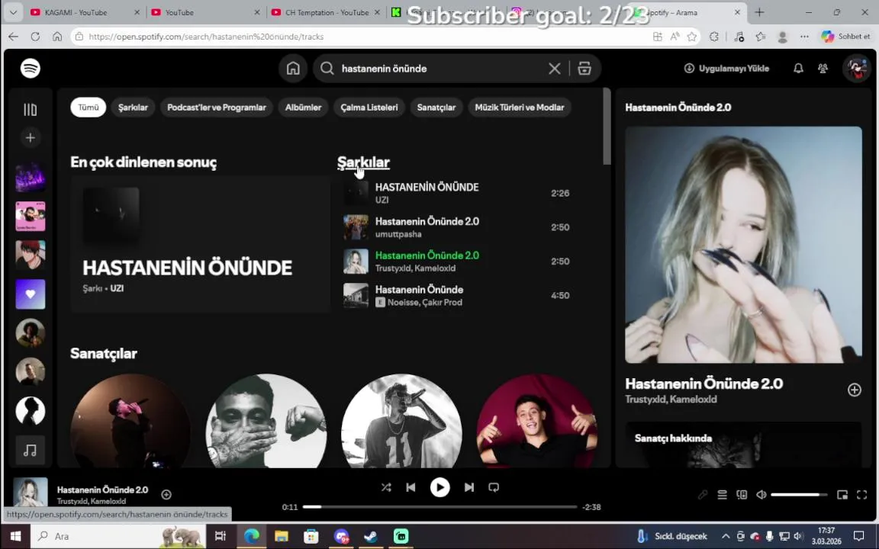Enter full screen player mode
This screenshot has height=549, width=879.
[x=861, y=495]
